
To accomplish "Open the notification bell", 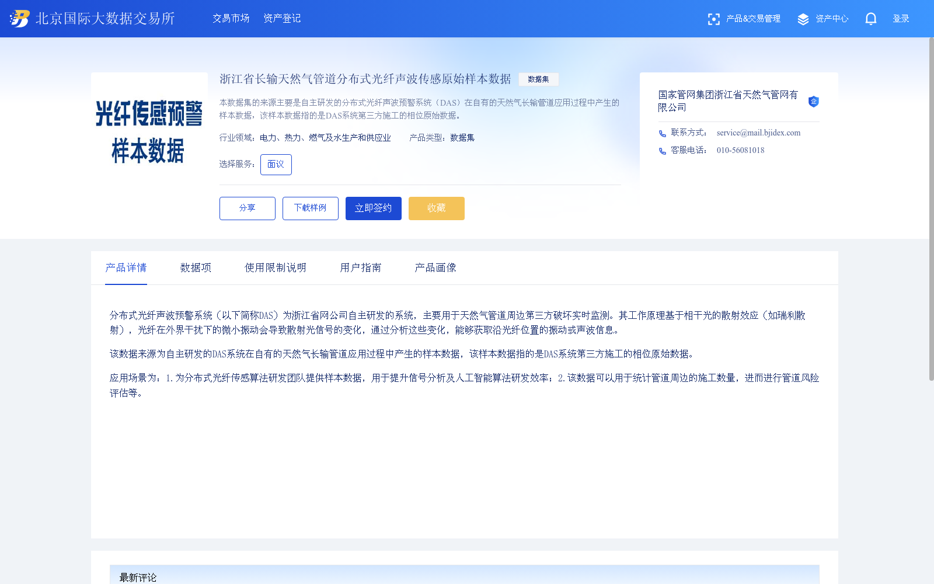I will coord(871,19).
